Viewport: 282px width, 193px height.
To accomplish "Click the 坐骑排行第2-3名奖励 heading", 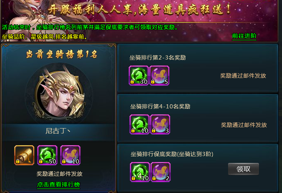I will (158, 57).
